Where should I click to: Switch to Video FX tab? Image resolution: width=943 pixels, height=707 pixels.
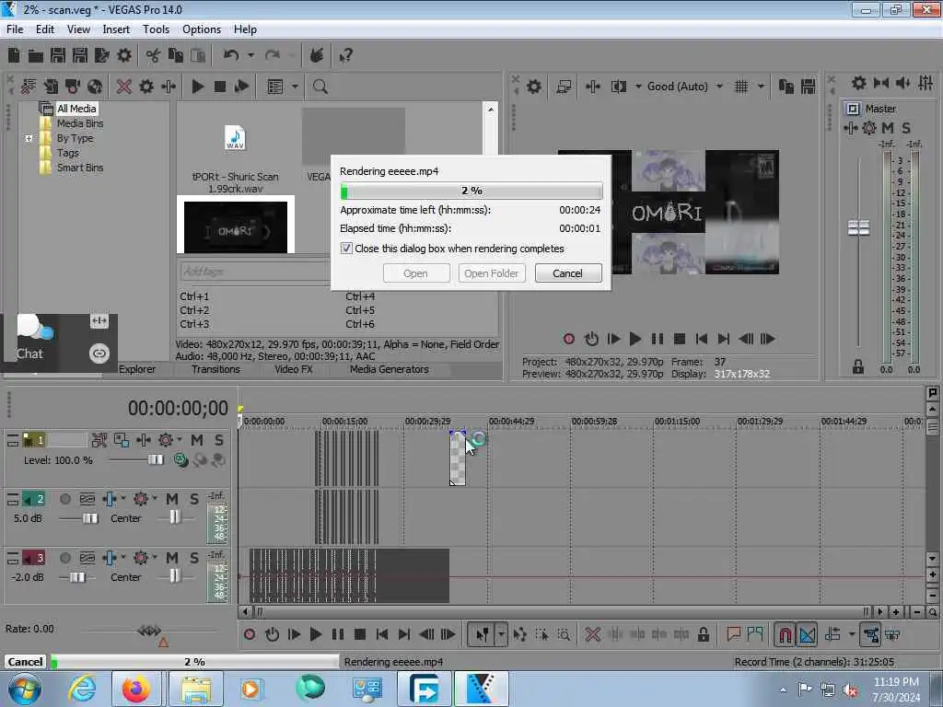tap(294, 369)
